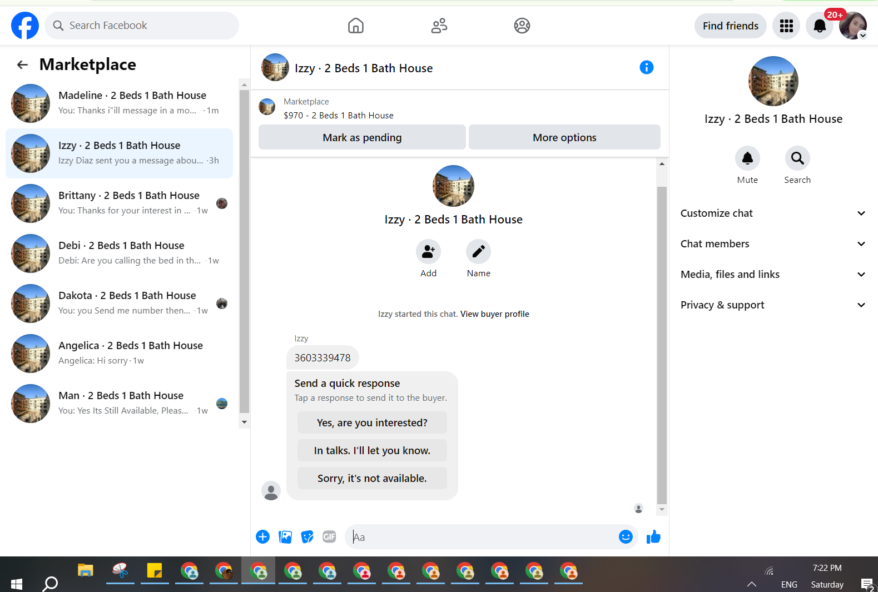Open Debi conversation in Marketplace list
The height and width of the screenshot is (592, 878).
[119, 253]
